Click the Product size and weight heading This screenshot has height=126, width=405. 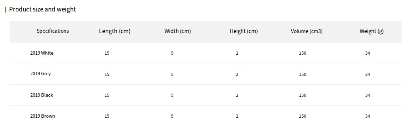42,9
